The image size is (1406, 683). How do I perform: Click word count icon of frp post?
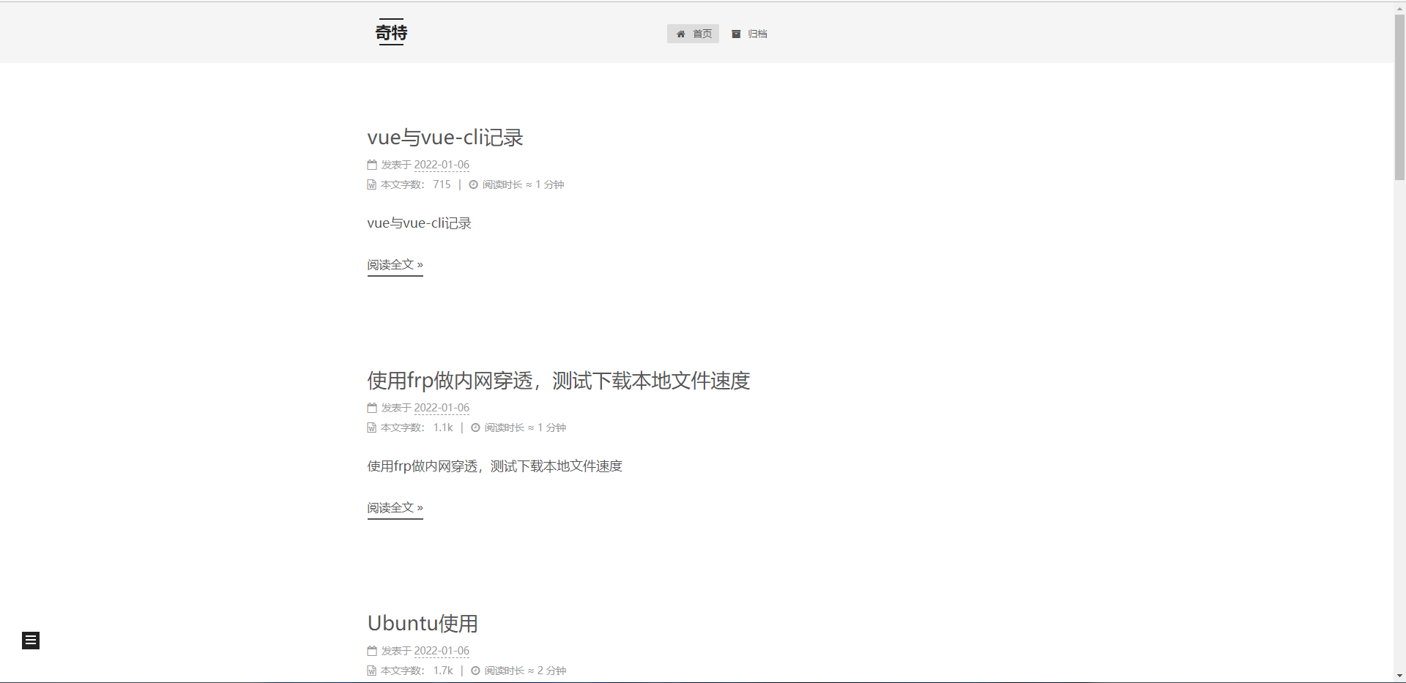(371, 428)
